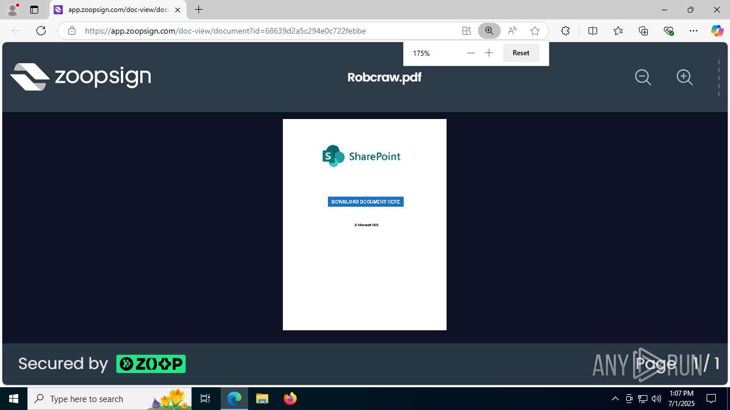Open Browser essentials icon
Image resolution: width=730 pixels, height=410 pixels.
pos(668,31)
